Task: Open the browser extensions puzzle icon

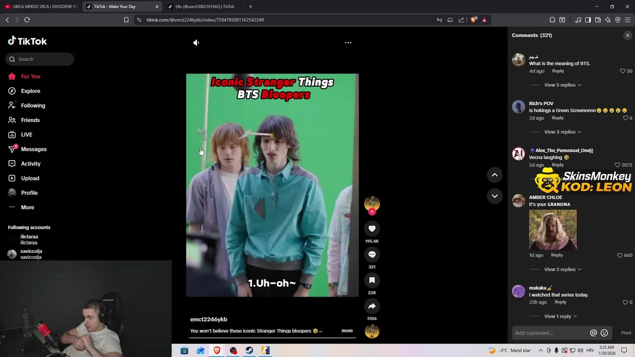Action: click(552, 20)
